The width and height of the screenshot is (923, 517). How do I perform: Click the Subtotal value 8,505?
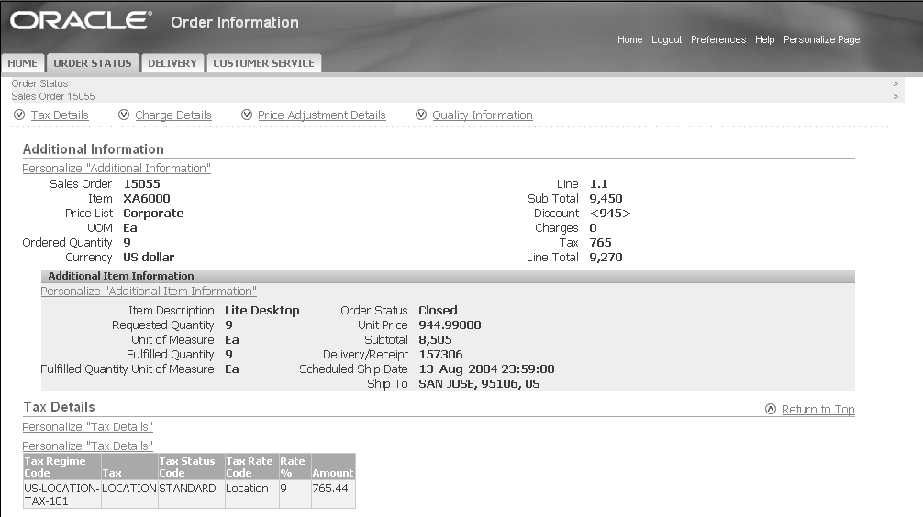coord(435,339)
